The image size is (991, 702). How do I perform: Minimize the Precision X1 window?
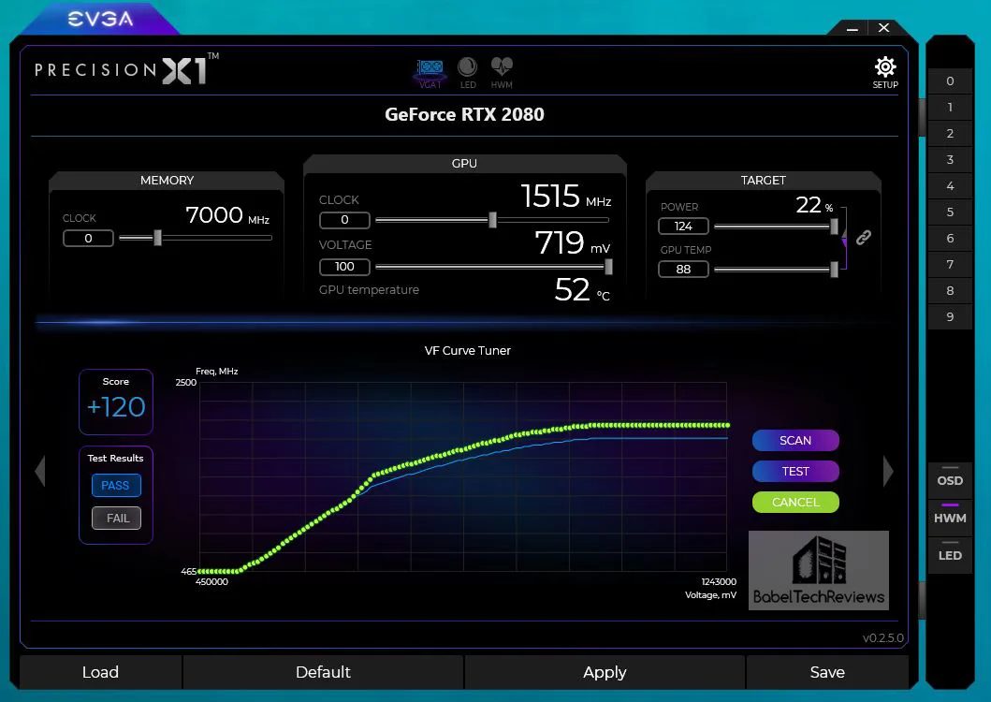pyautogui.click(x=852, y=28)
